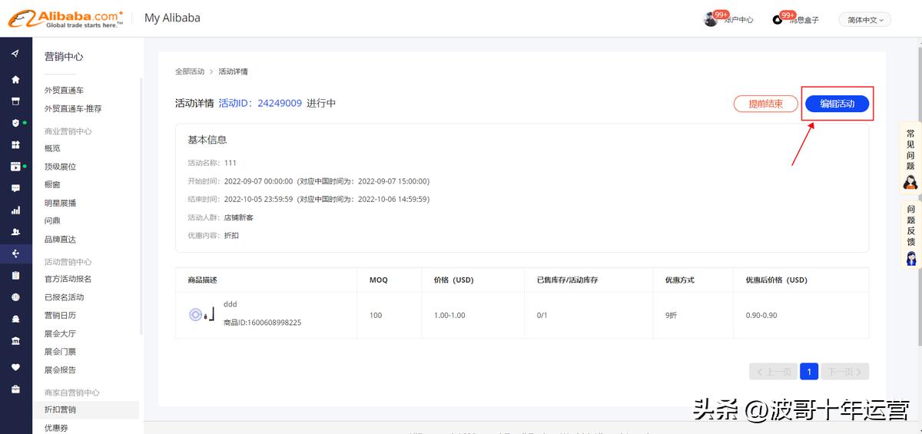Click the paper-plane icon in the dark sidebar
The image size is (922, 434).
click(15, 54)
